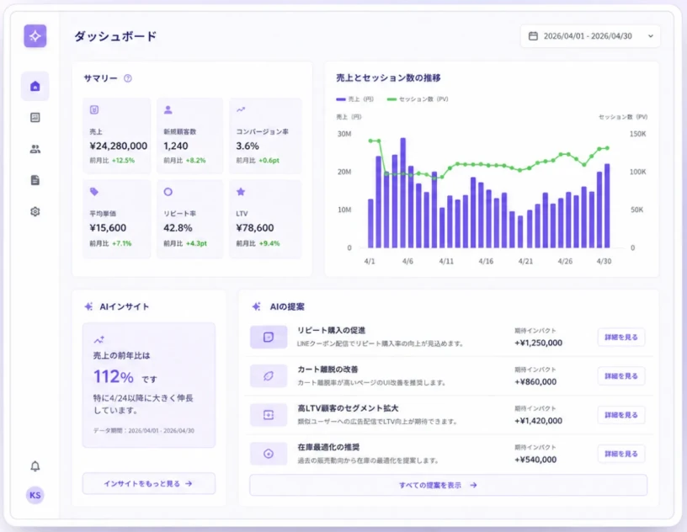Image resolution: width=687 pixels, height=532 pixels.
Task: Click the リピート率 circle icon
Action: [x=168, y=191]
